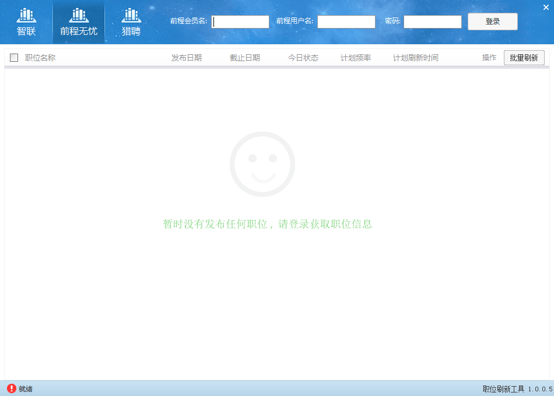This screenshot has width=554, height=396.
Task: Click the 登录 button
Action: tap(493, 22)
